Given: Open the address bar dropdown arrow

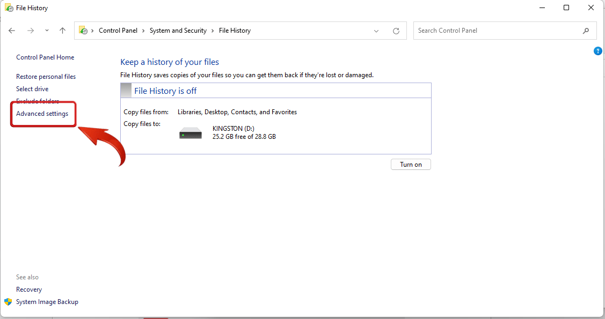Looking at the screenshot, I should click(x=376, y=31).
